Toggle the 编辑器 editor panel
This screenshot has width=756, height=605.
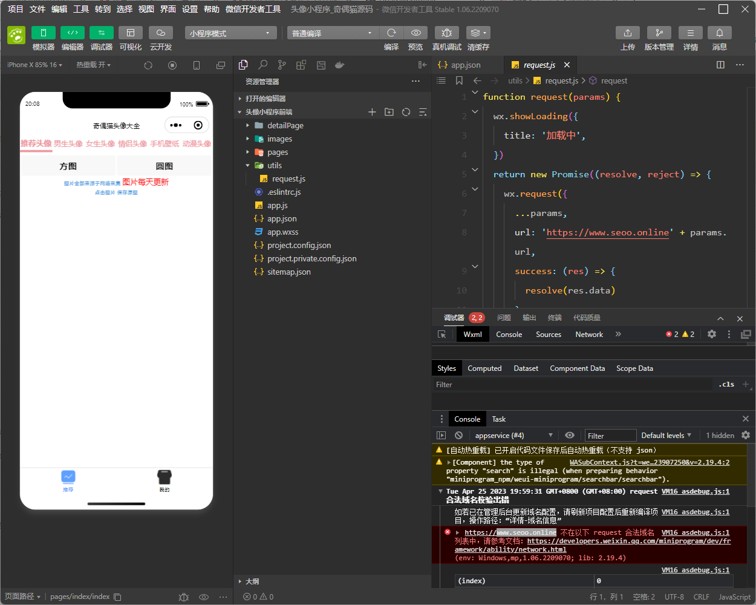73,33
